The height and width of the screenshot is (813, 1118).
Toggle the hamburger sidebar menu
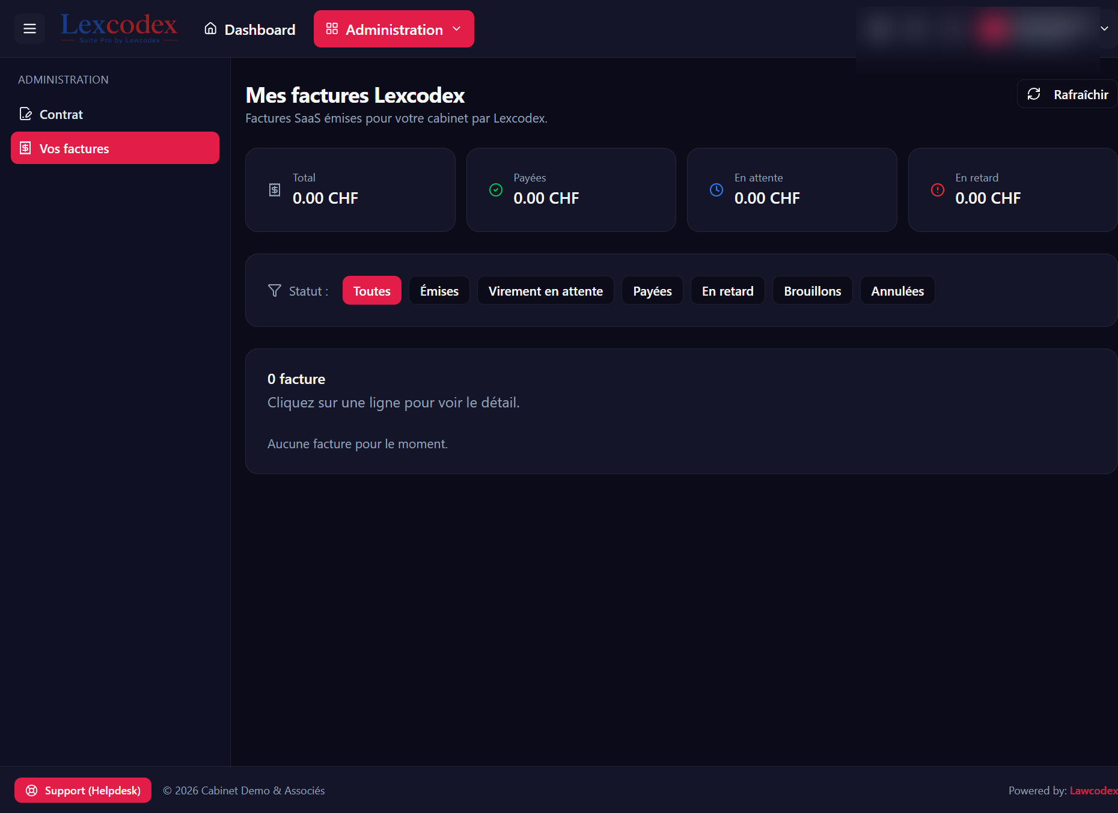[29, 29]
